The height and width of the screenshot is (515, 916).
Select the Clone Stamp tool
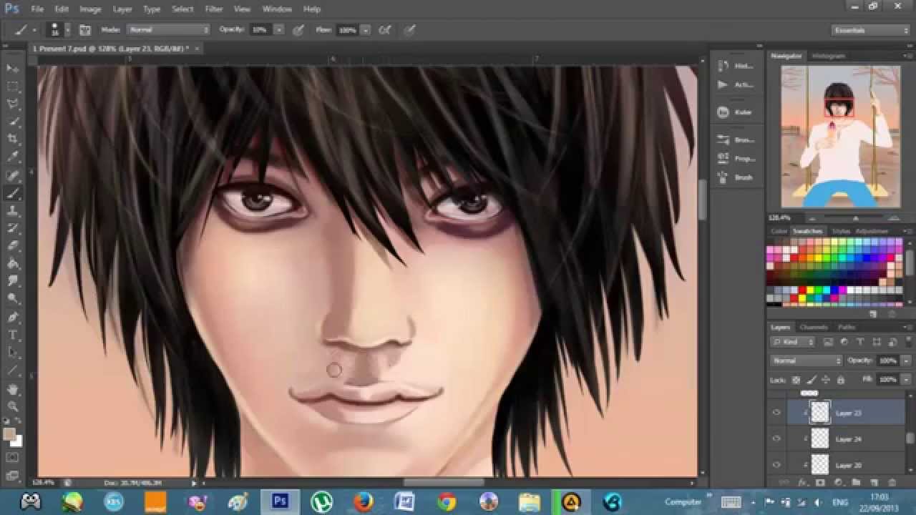point(13,211)
